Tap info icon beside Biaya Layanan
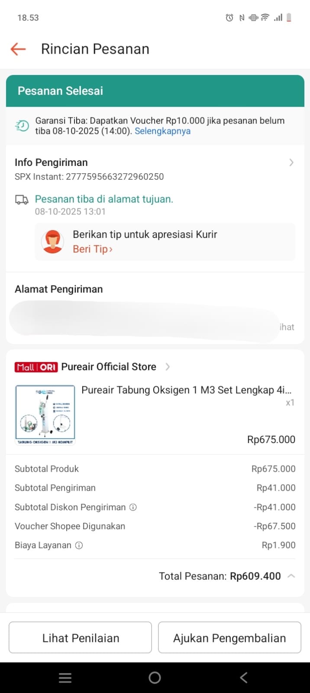310x693 pixels. (x=79, y=545)
